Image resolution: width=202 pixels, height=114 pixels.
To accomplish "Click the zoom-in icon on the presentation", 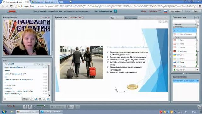I will [160, 22].
